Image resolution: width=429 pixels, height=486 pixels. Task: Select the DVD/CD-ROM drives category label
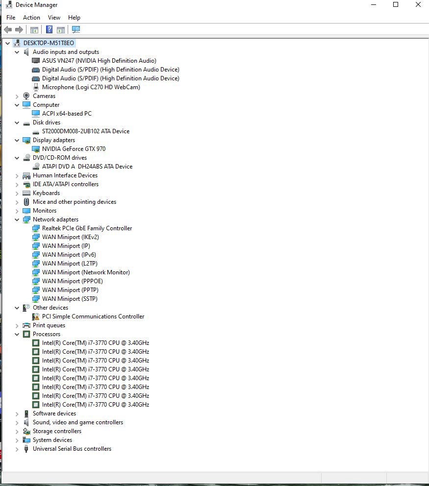coord(60,158)
